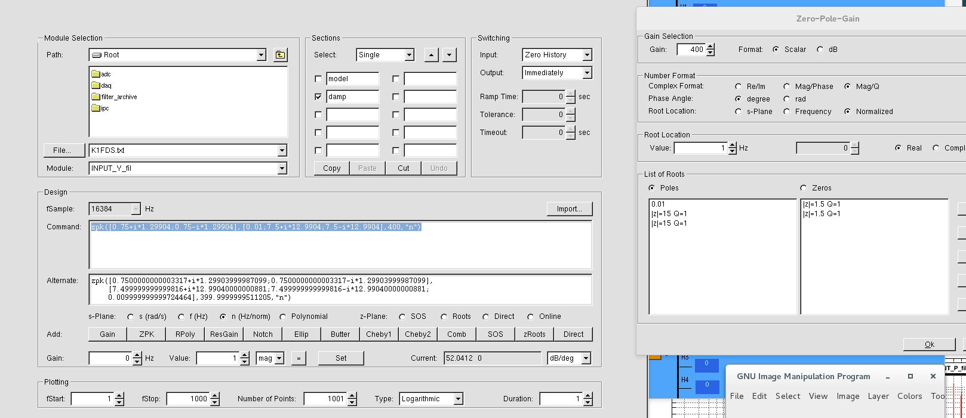Viewport: 966px width, 418px height.
Task: Click the equals (=) button
Action: click(299, 358)
